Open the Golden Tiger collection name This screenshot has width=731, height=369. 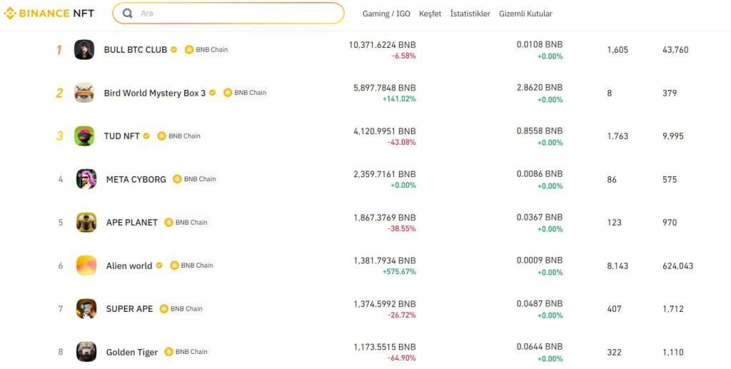[132, 353]
